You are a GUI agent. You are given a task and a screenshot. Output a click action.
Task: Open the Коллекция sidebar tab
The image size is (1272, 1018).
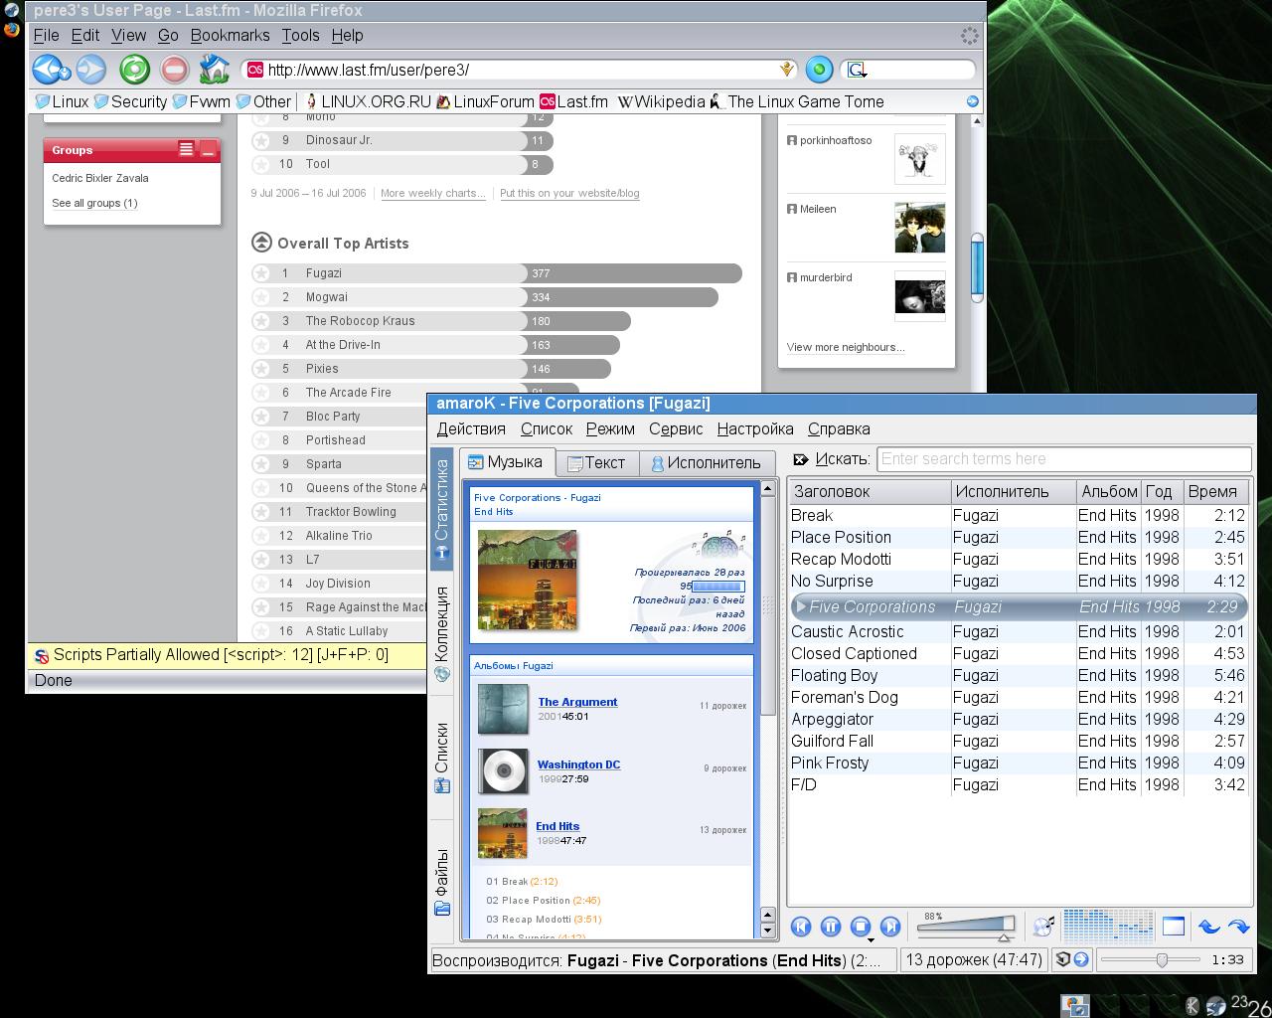point(442,632)
